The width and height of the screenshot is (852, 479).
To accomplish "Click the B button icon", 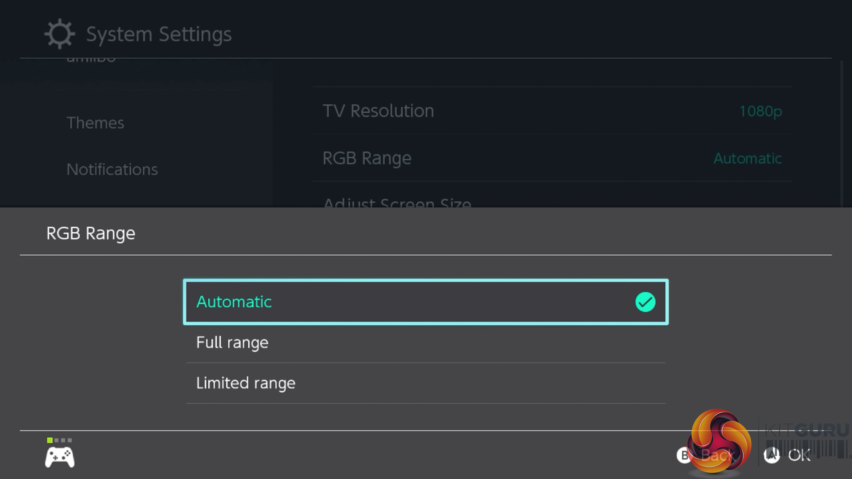I will coord(683,455).
